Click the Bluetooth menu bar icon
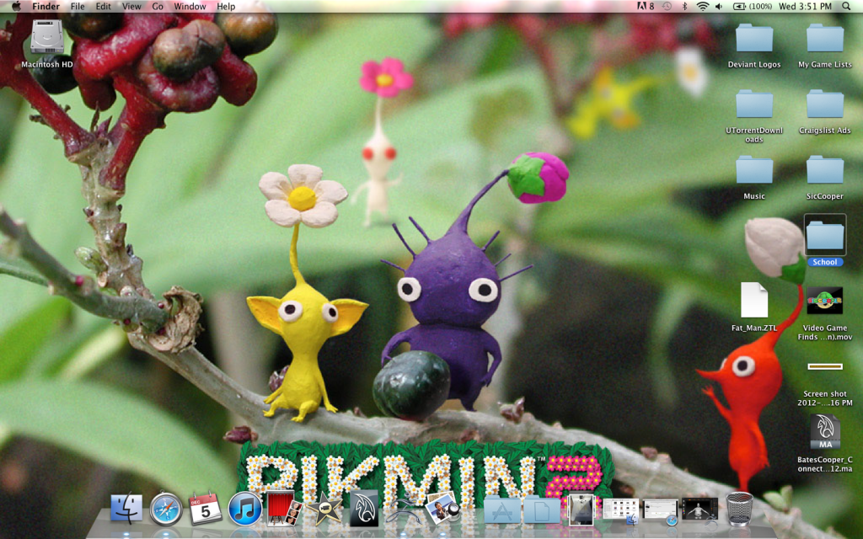The width and height of the screenshot is (863, 539). pyautogui.click(x=684, y=6)
